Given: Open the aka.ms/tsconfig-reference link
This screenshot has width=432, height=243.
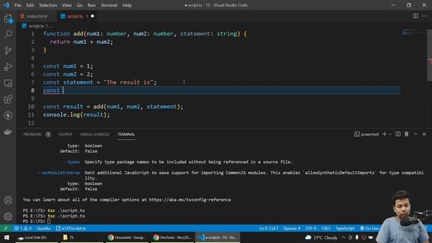Looking at the screenshot, I should tap(190, 200).
